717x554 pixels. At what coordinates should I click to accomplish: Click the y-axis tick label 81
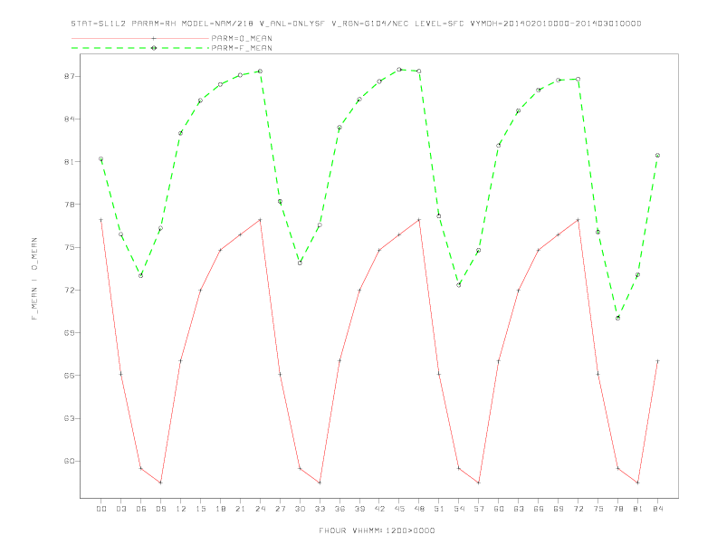click(70, 162)
